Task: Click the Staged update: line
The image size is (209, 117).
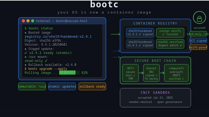Action: tap(39, 49)
